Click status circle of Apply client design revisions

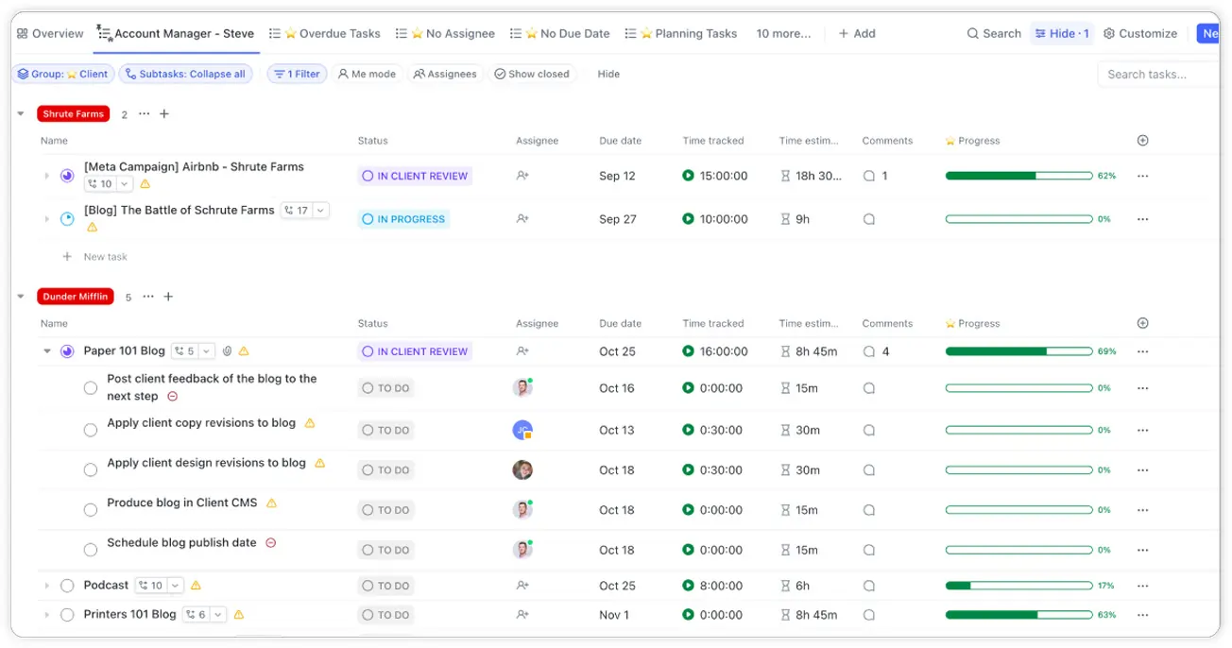(x=91, y=469)
